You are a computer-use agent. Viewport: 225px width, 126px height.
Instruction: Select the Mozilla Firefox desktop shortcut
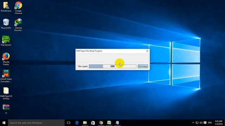point(6,59)
